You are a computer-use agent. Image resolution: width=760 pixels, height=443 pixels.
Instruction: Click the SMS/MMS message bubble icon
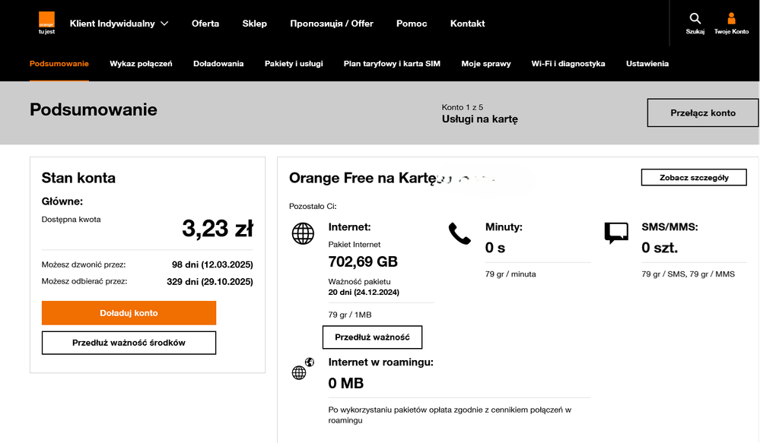pos(616,233)
